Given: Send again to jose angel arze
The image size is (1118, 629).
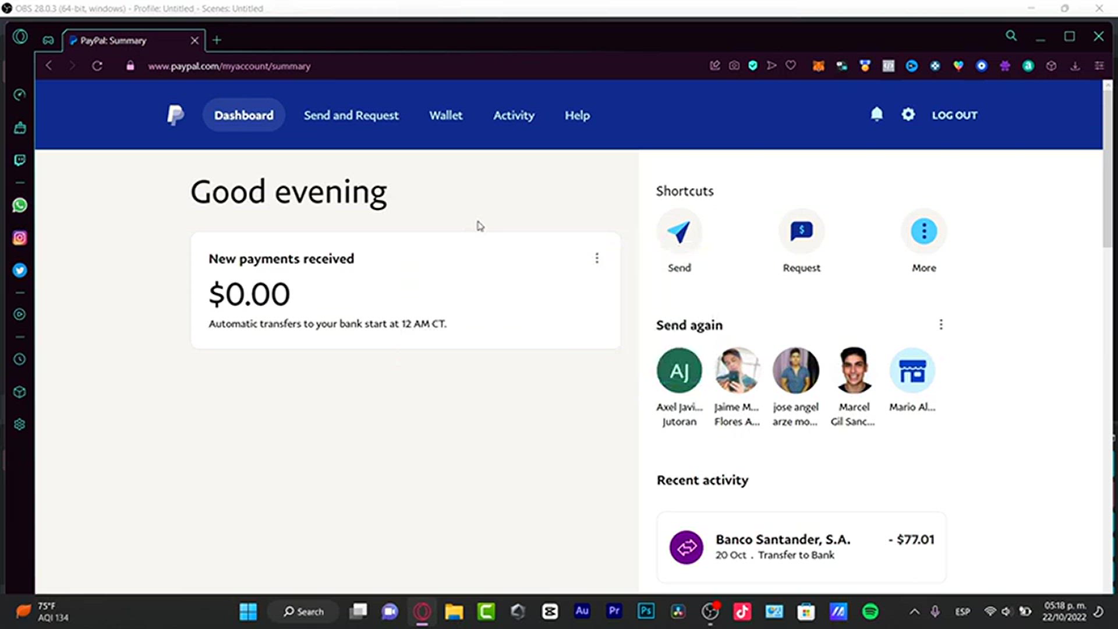Looking at the screenshot, I should click(795, 387).
